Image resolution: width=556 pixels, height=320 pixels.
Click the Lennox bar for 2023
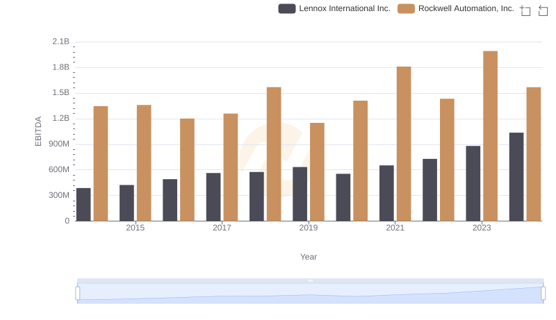[473, 183]
